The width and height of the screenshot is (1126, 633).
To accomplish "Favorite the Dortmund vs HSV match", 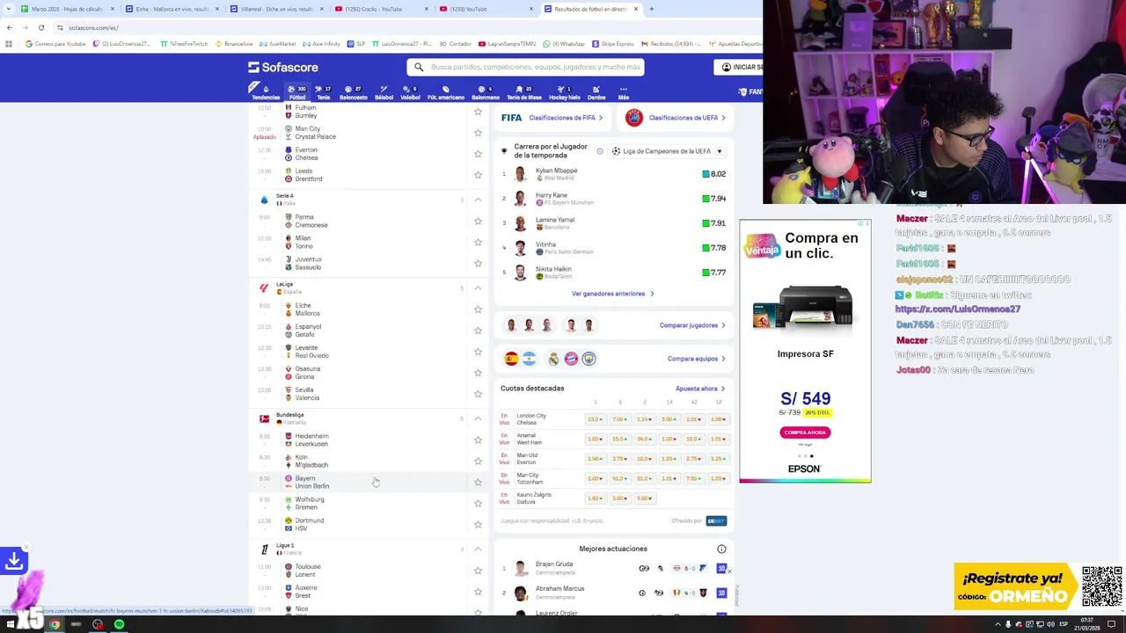I will coord(478,524).
